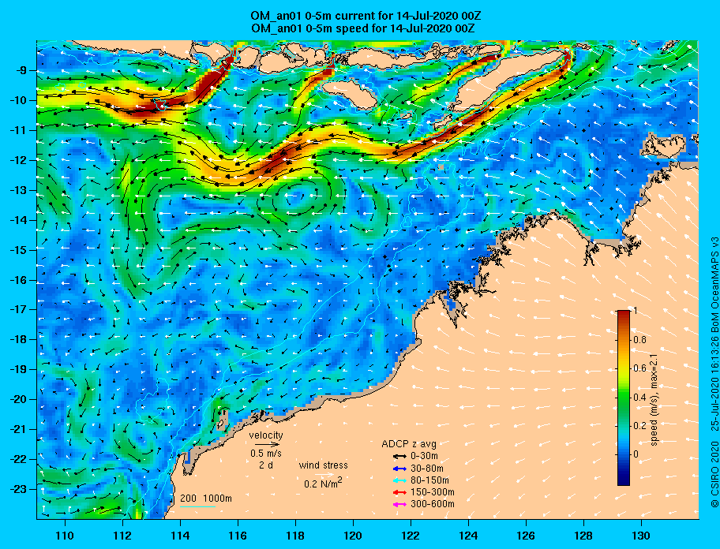Click the 'velocity' legend label

pos(266,435)
